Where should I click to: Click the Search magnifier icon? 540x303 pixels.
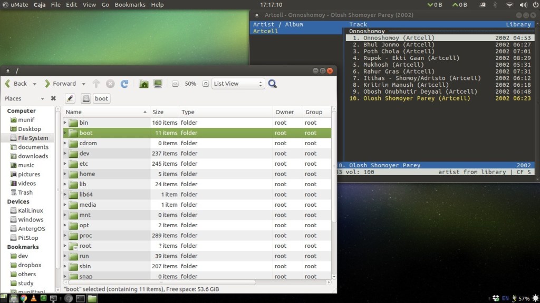click(273, 84)
